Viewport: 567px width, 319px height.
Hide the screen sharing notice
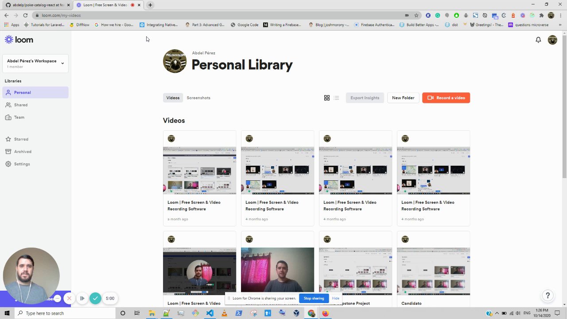pyautogui.click(x=335, y=298)
